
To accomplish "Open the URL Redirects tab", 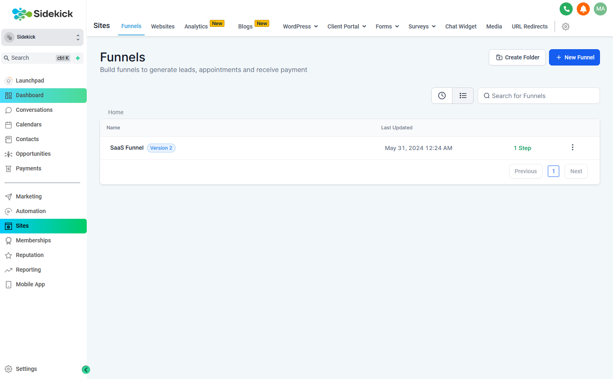I will pyautogui.click(x=530, y=26).
